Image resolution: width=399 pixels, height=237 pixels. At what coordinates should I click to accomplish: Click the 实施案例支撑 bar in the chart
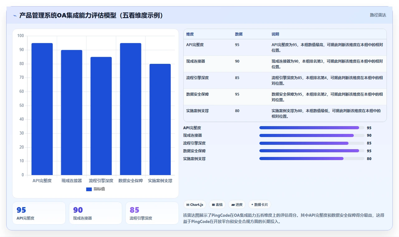pyautogui.click(x=160, y=119)
